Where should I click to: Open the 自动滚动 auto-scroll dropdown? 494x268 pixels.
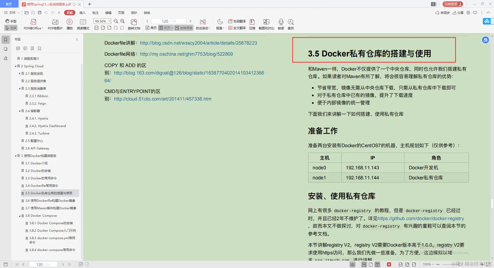point(203,24)
